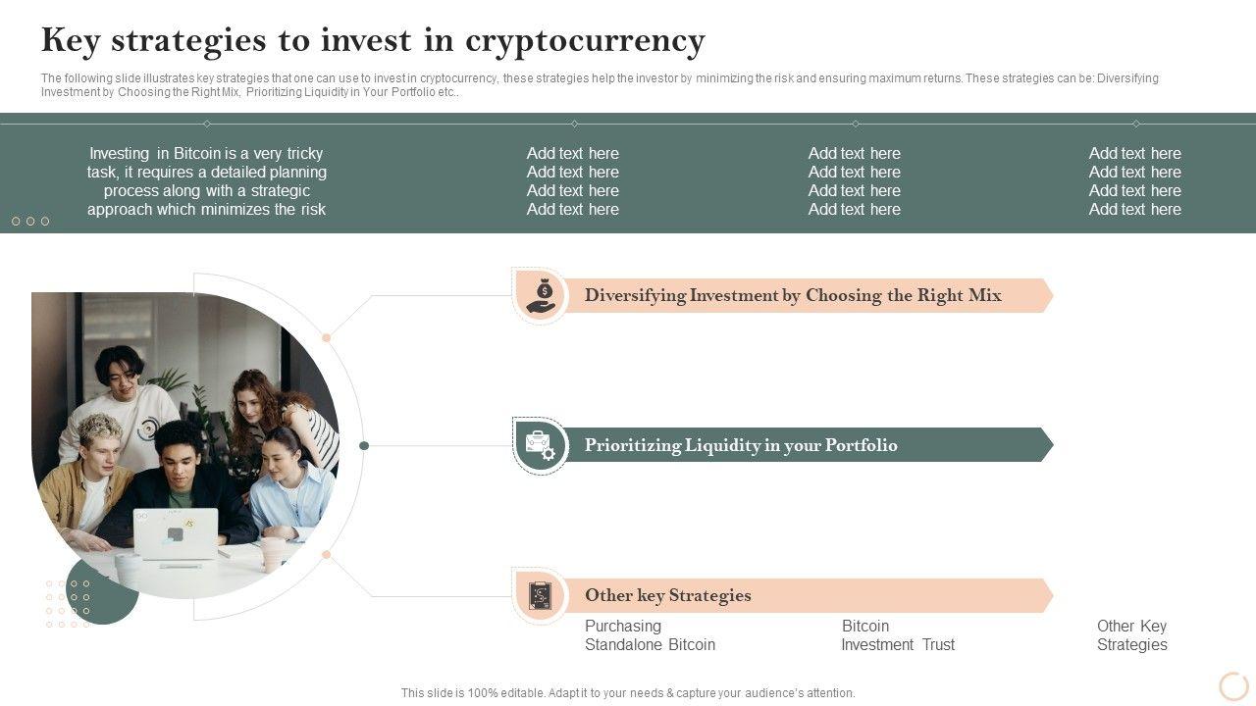1256x706 pixels.
Task: Select the Investing in Bitcoin paragraph
Action: click(x=206, y=181)
